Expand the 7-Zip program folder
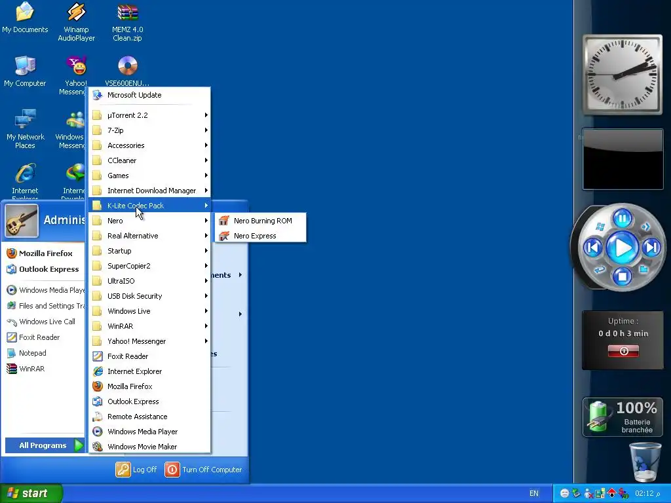The image size is (671, 503). pos(150,130)
